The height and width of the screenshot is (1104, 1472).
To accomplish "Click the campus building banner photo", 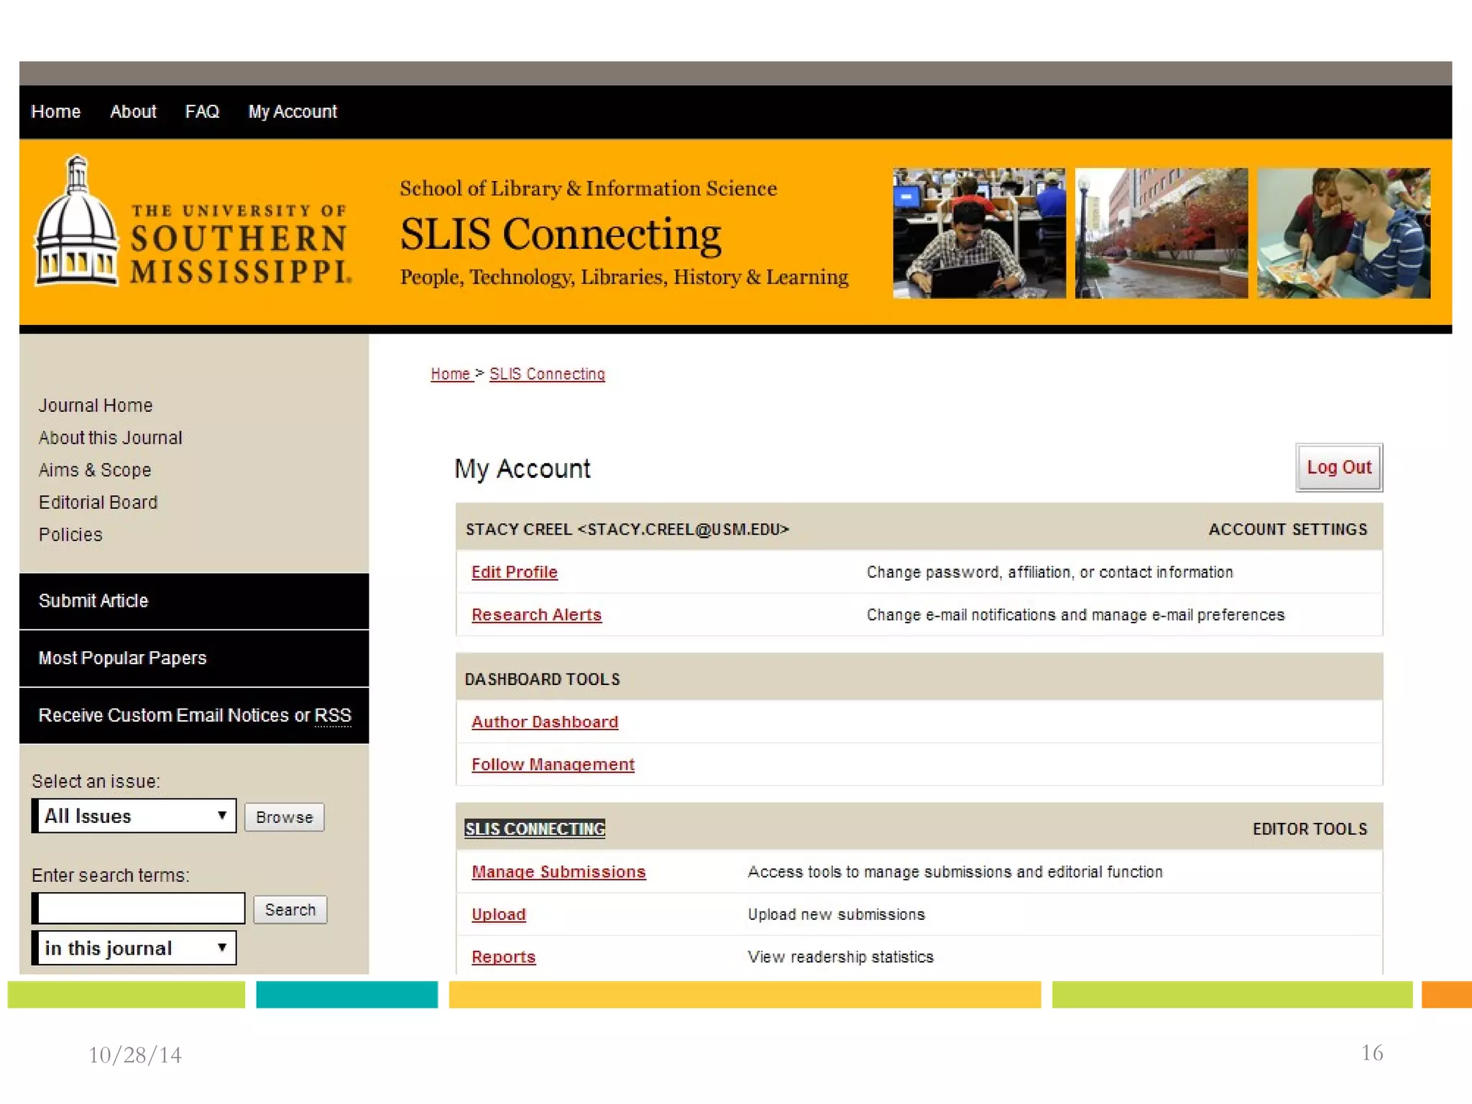I will (x=1161, y=233).
